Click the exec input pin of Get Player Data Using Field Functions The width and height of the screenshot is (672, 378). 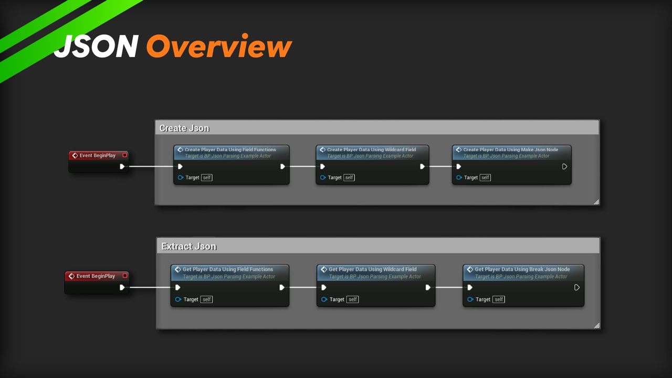(x=177, y=287)
